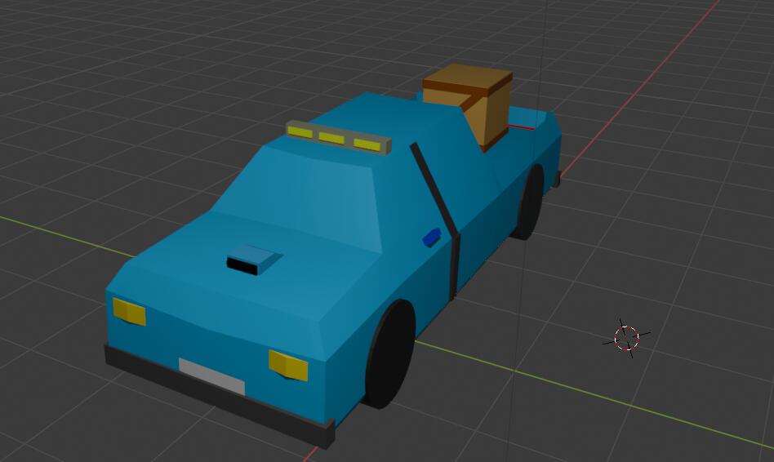Select the car's front wheel

390,354
